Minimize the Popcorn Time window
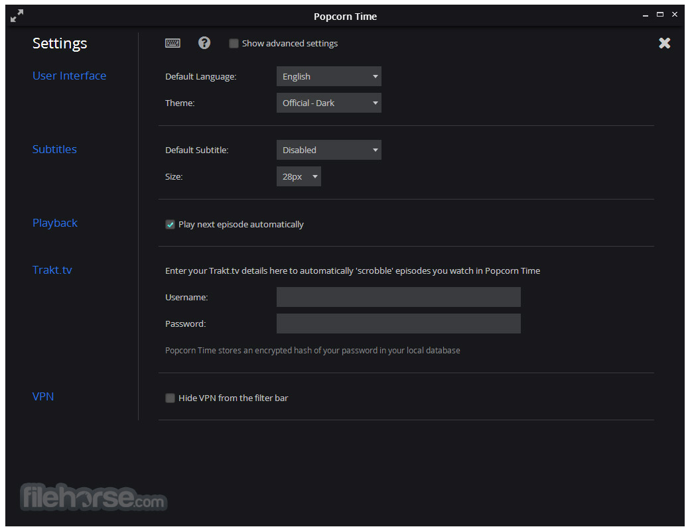 pyautogui.click(x=646, y=15)
